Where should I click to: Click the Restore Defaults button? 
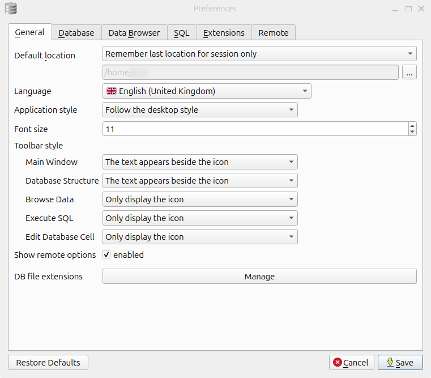point(48,362)
